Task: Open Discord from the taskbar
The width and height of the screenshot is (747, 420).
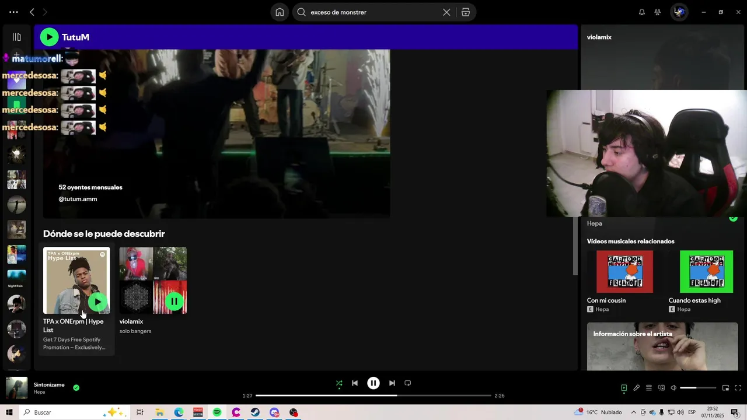Action: click(274, 412)
